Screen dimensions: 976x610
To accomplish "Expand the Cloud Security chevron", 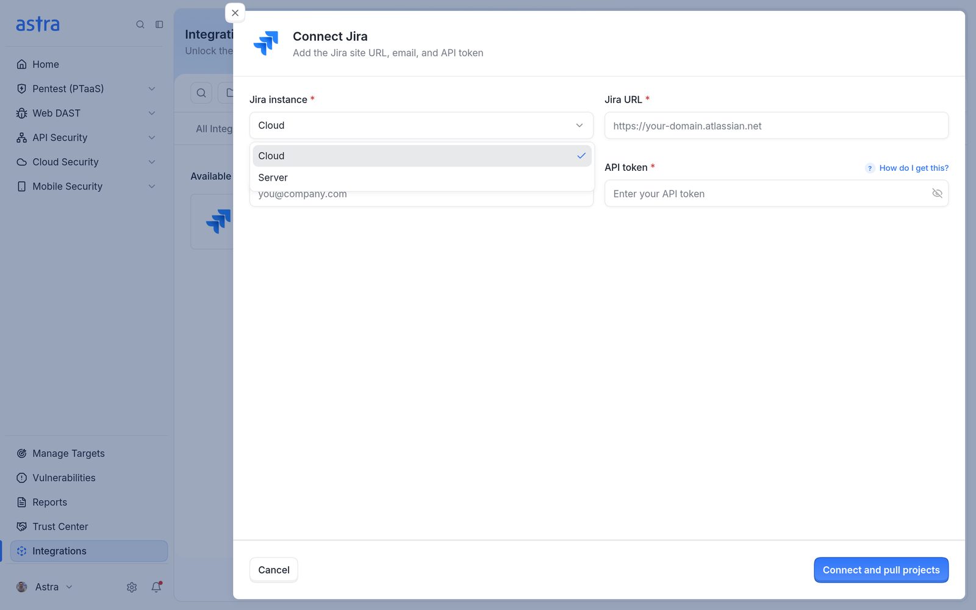I will click(152, 162).
